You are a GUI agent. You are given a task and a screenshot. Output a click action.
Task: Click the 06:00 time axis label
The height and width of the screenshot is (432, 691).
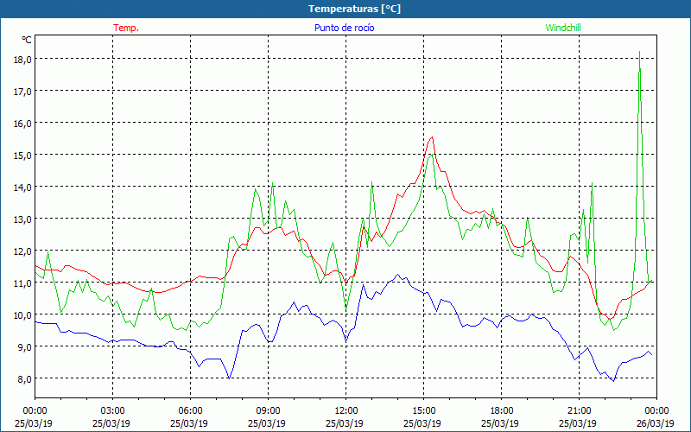pyautogui.click(x=190, y=411)
